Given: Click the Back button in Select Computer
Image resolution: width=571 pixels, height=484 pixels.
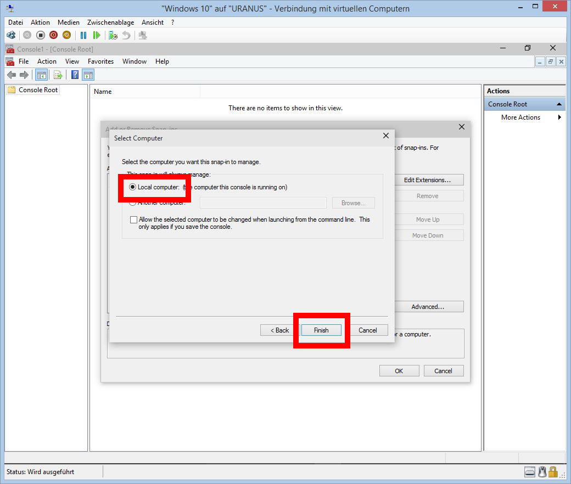Looking at the screenshot, I should (279, 330).
